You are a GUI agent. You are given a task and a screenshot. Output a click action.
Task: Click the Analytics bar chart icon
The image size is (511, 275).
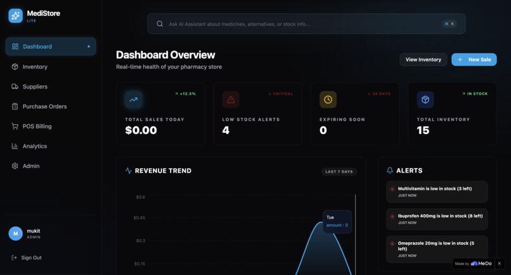pyautogui.click(x=15, y=146)
